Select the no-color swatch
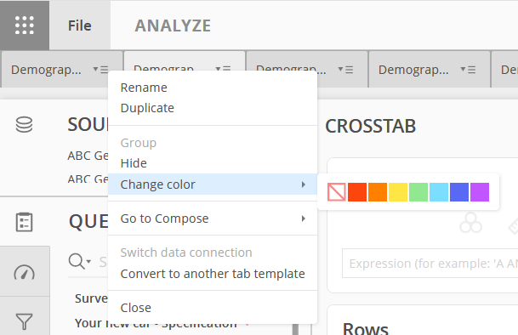Image resolution: width=518 pixels, height=335 pixels. pos(336,192)
